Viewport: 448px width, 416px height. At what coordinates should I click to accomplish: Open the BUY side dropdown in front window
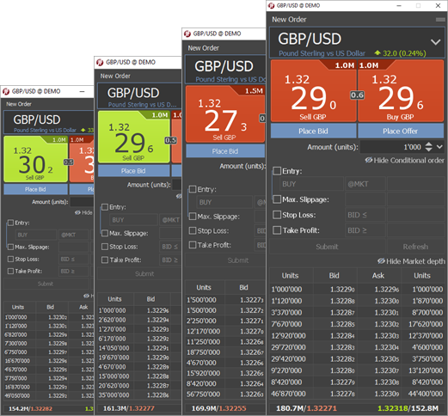pos(311,184)
